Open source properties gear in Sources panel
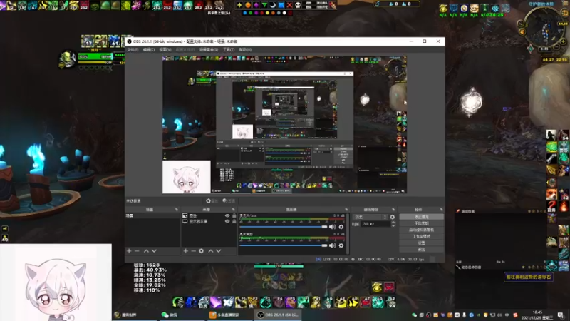Image resolution: width=570 pixels, height=321 pixels. tap(202, 251)
